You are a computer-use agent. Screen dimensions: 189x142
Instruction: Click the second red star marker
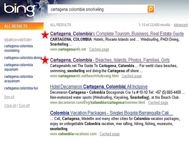[46, 60]
